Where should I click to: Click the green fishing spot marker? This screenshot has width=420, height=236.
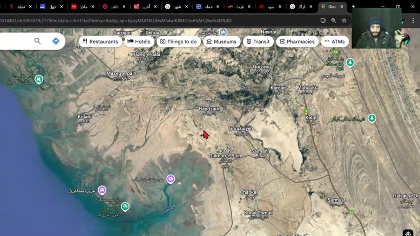pos(125,206)
